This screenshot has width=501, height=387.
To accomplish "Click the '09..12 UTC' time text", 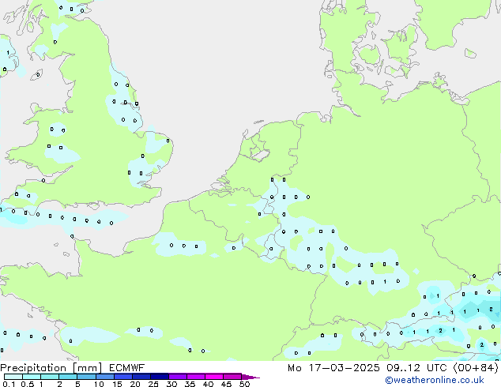I will [416, 368].
